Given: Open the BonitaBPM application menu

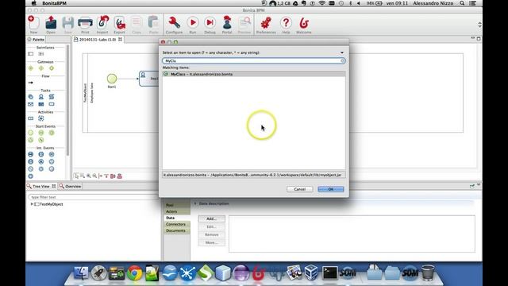Looking at the screenshot, I should pyautogui.click(x=54, y=3).
